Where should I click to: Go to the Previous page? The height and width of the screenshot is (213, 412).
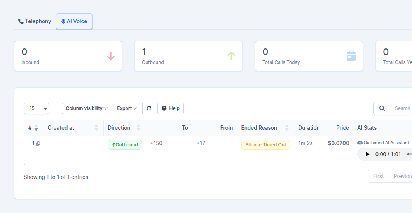click(401, 176)
